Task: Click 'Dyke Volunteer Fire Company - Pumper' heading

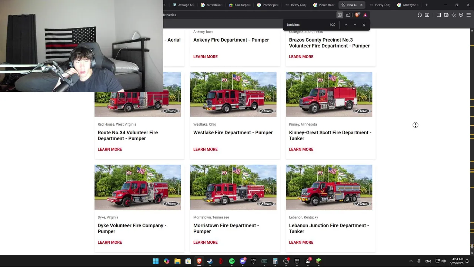Action: coord(132,228)
